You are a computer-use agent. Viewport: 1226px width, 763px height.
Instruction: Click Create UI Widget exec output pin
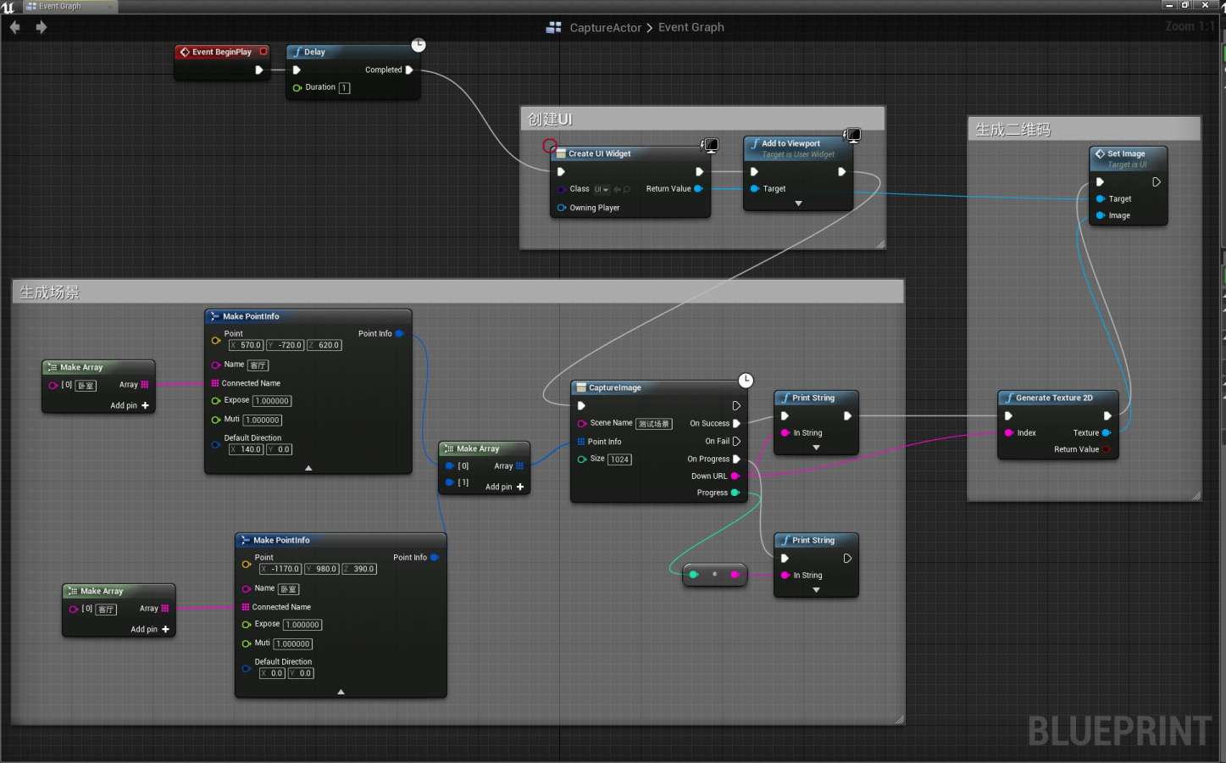pyautogui.click(x=700, y=171)
